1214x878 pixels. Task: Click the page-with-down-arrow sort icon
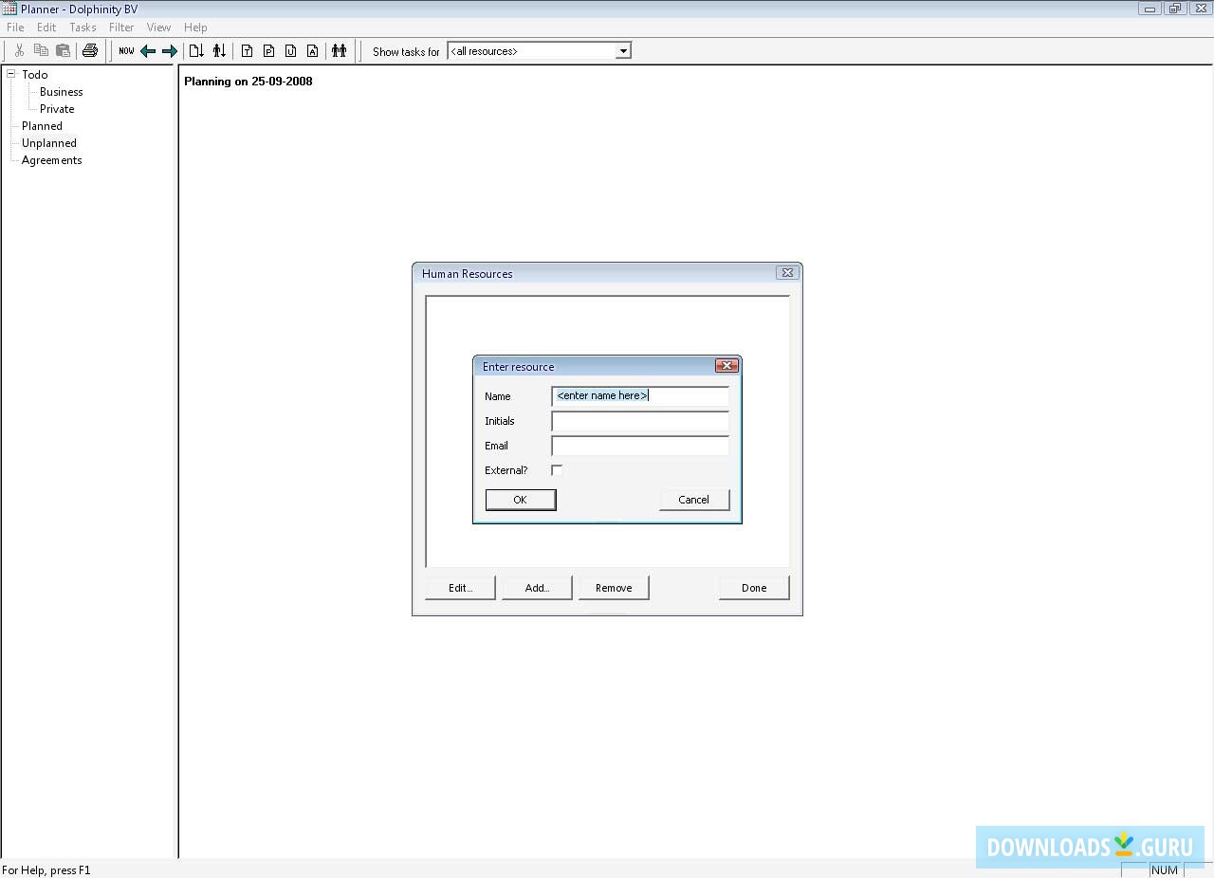196,51
